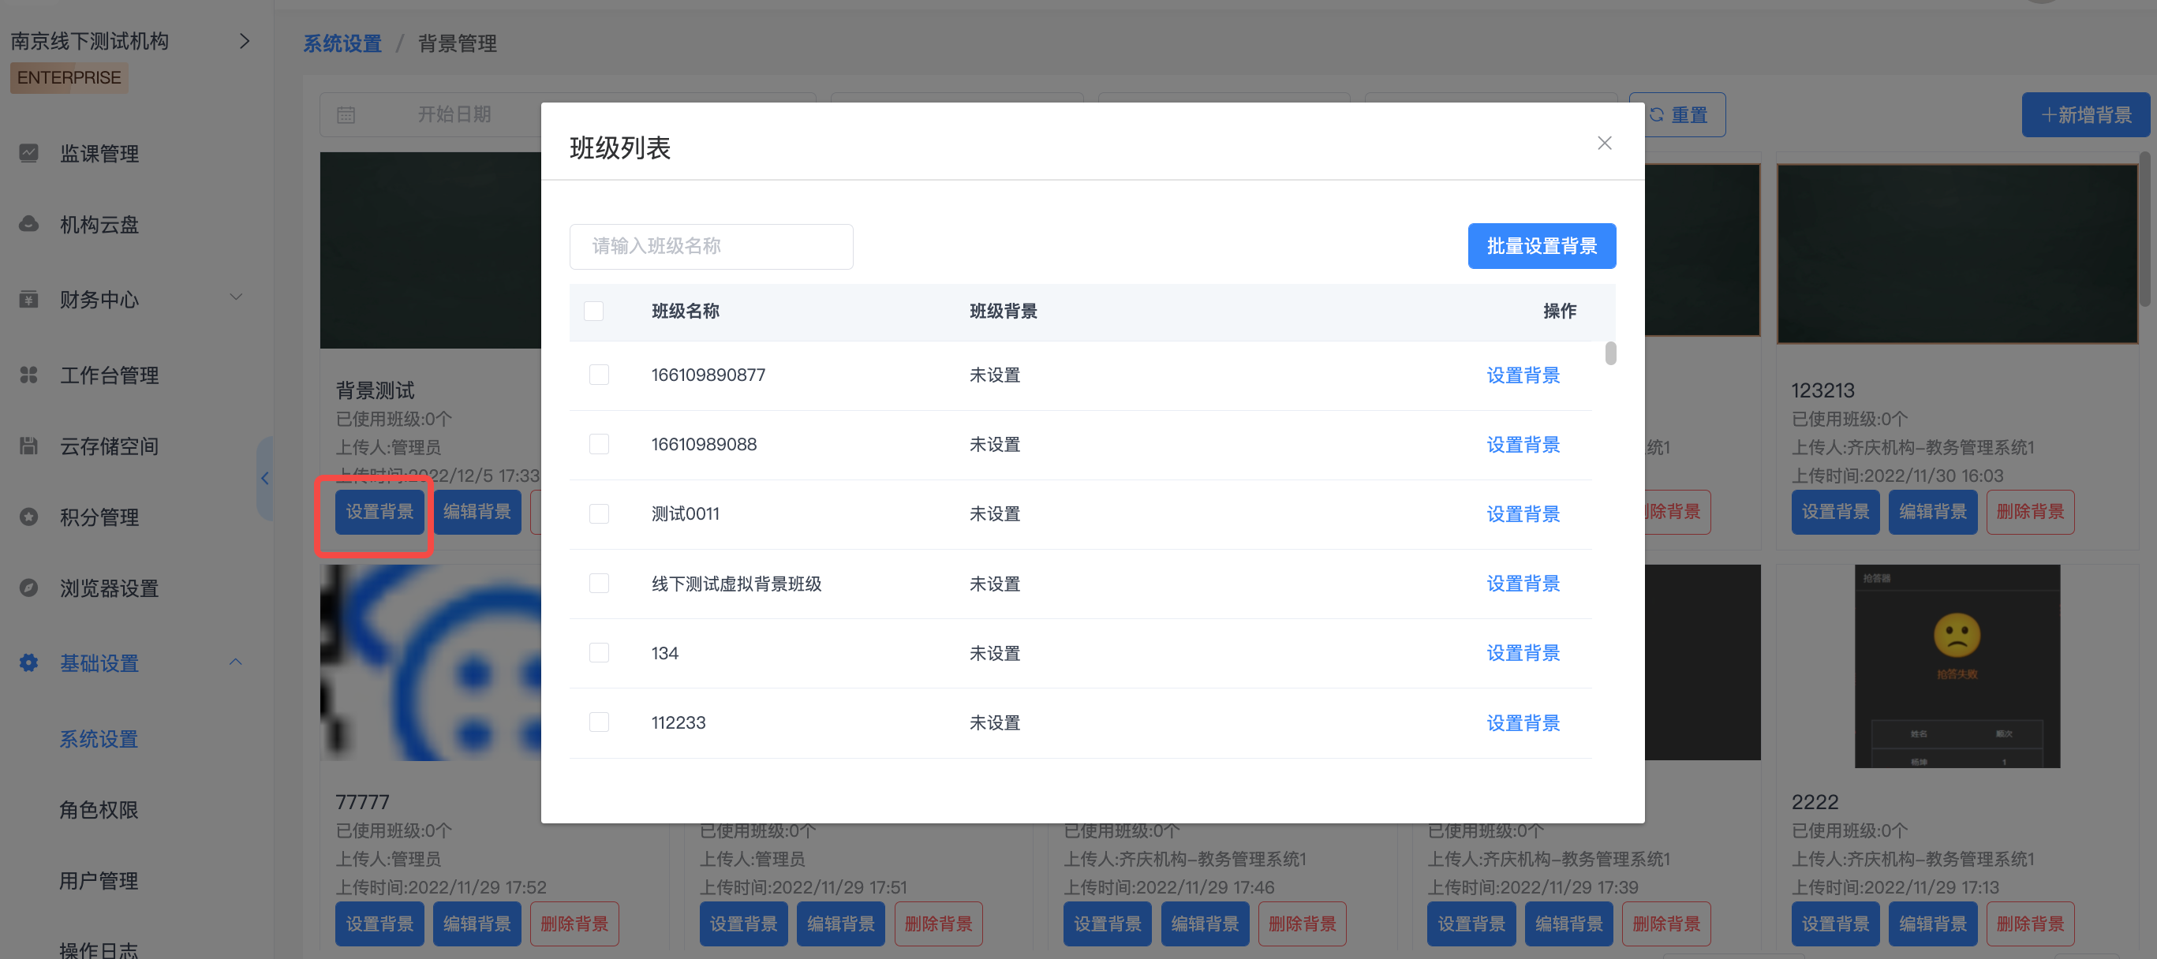The image size is (2157, 959).
Task: Click the 新增背景 button
Action: (2085, 114)
